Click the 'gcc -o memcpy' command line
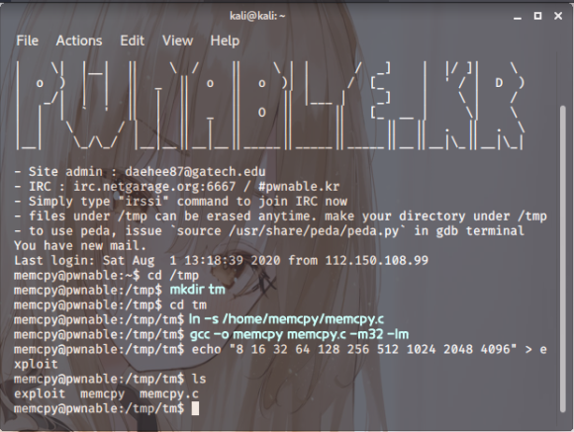Image resolution: width=574 pixels, height=432 pixels. pyautogui.click(x=299, y=334)
